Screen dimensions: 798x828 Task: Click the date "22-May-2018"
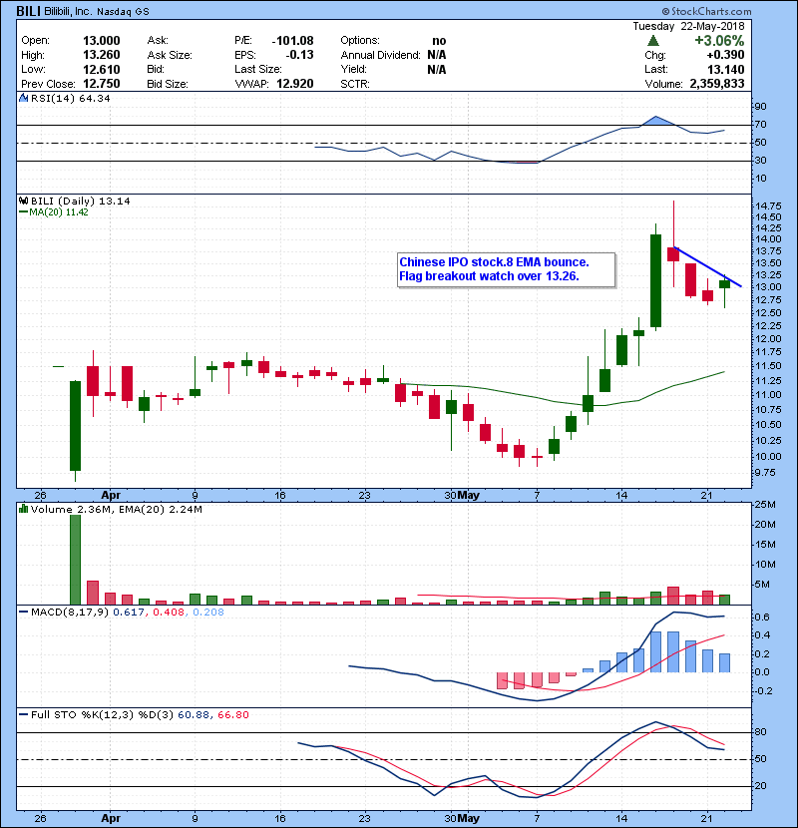712,26
